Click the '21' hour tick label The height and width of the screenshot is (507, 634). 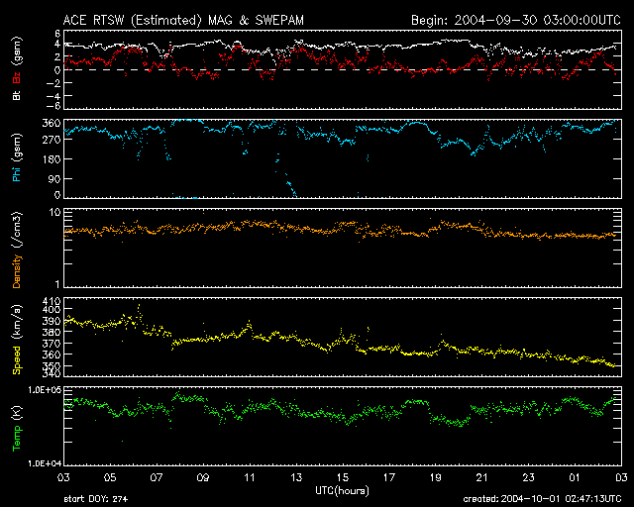(481, 477)
